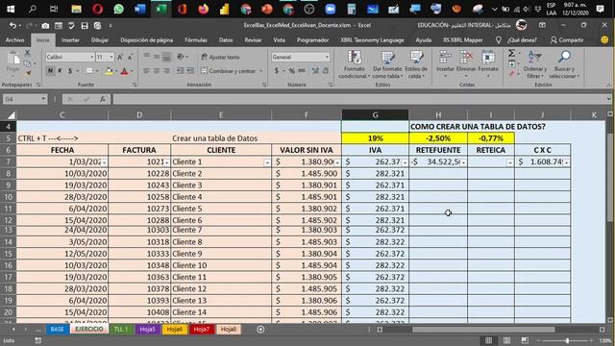Click the Save icon in quick access toolbar
615x346 pixels.
pos(85,26)
